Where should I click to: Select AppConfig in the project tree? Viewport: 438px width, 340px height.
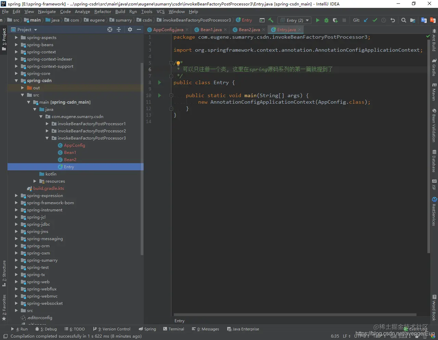click(74, 145)
